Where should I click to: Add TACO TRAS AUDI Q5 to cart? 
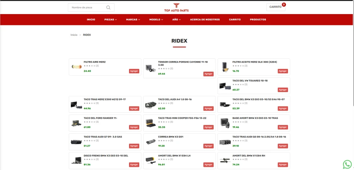tap(283, 146)
